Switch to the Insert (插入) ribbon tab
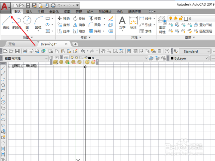Viewport: 215px width, 161px height. [29, 12]
